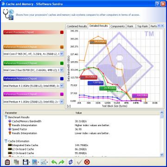Click the magenta reference processor color swatch
Viewport: 167px width, 167px height.
(62, 94)
